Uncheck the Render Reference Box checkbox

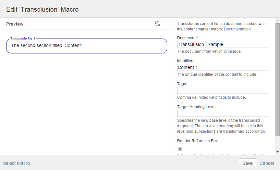[180, 149]
